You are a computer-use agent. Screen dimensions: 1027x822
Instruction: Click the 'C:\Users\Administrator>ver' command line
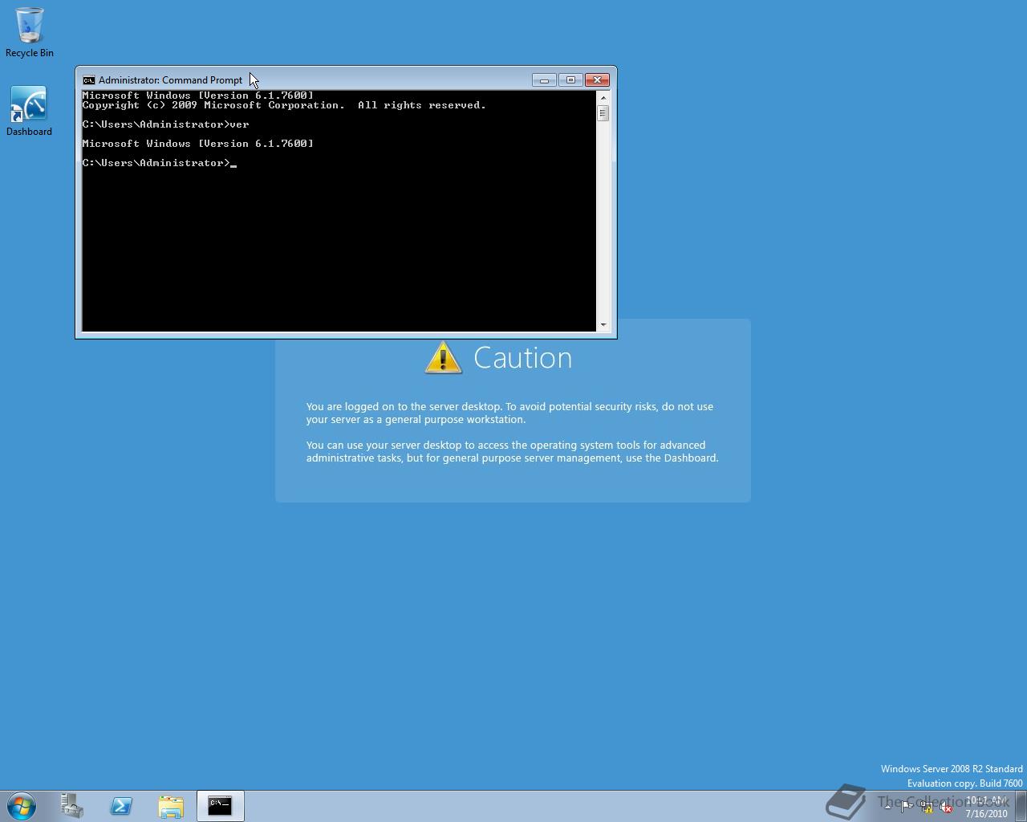coord(165,124)
